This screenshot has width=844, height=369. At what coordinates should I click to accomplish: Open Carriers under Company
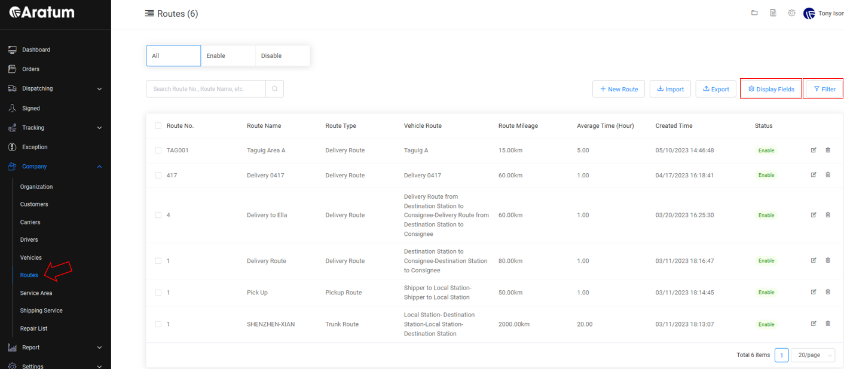[30, 222]
